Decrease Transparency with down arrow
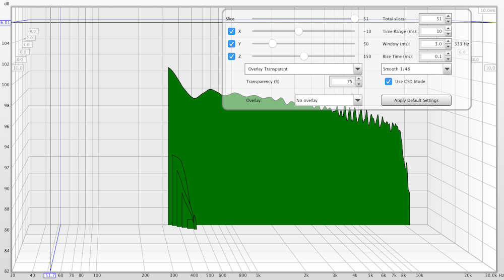504x280 pixels. [x=359, y=84]
